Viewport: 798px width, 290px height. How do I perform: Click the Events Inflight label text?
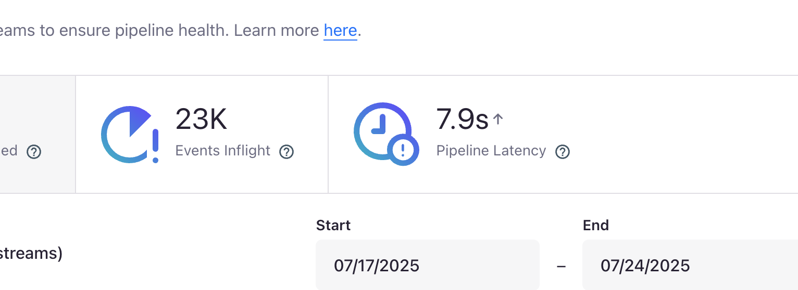coord(223,151)
